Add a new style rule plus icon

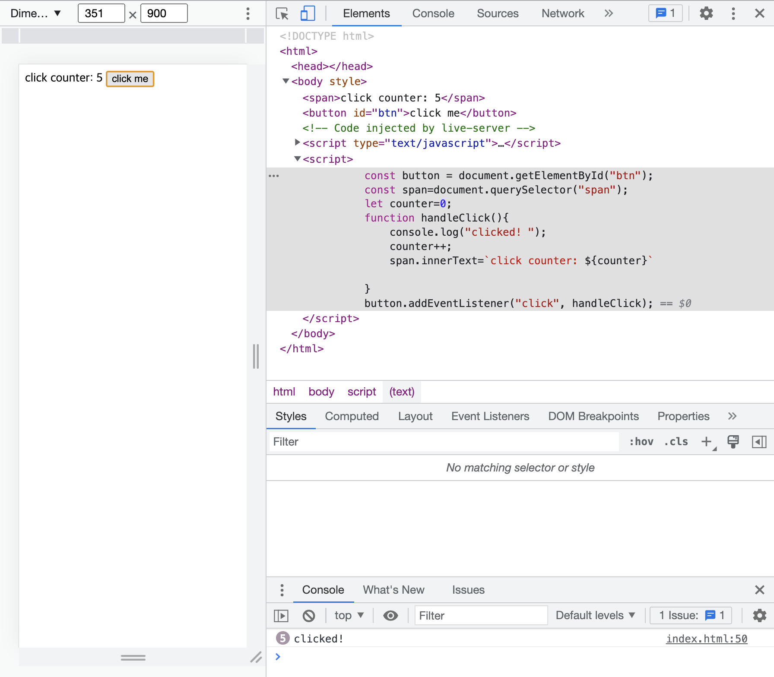coord(707,442)
